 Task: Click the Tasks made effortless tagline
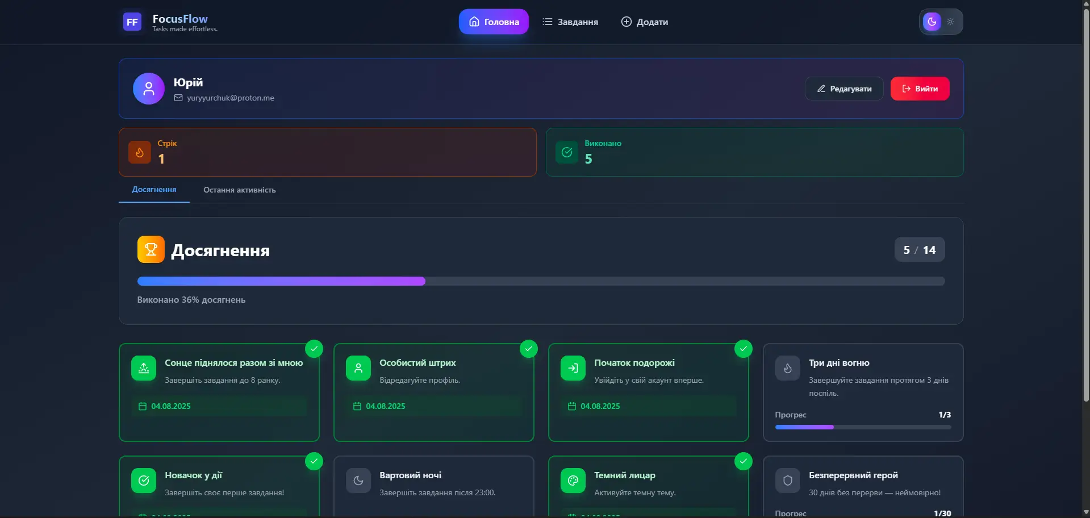coord(185,29)
